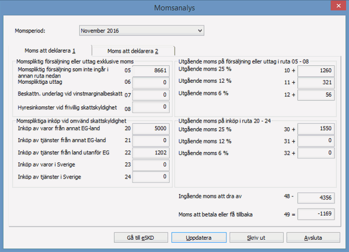Click Skriv ut to print
Image resolution: width=349 pixels, height=252 pixels.
pyautogui.click(x=252, y=238)
